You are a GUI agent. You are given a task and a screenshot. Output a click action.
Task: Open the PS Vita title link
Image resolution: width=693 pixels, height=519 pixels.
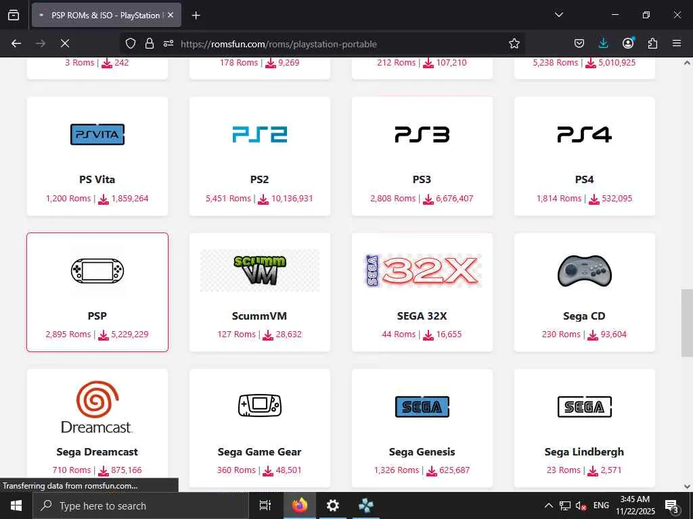pyautogui.click(x=97, y=180)
